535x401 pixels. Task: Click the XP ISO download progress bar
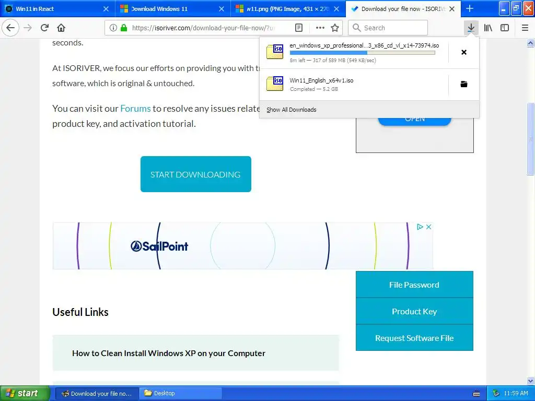click(x=363, y=53)
